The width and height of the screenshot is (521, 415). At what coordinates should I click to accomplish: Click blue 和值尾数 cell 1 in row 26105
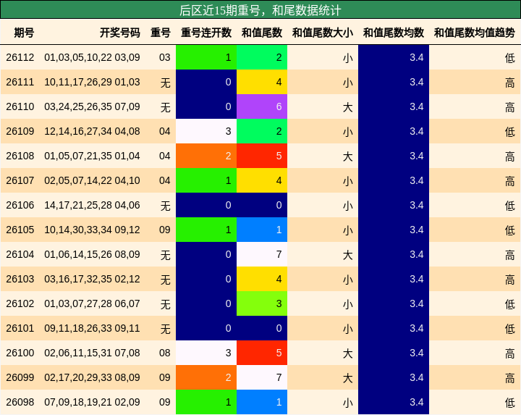262,230
